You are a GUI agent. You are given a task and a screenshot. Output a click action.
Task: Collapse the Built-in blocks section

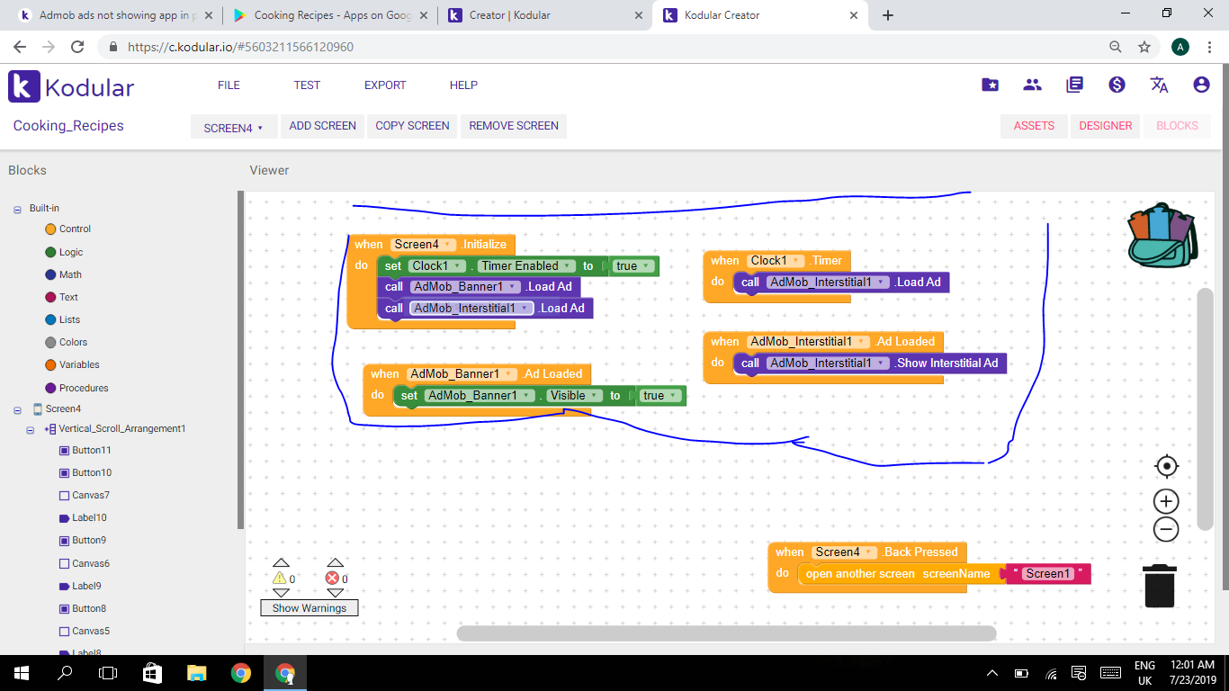(17, 209)
